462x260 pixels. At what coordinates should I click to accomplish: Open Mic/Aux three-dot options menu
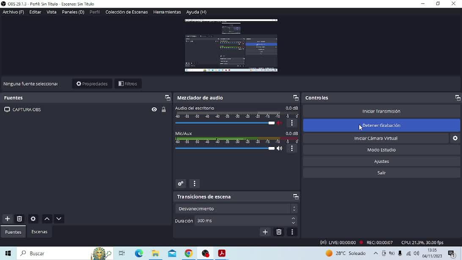pos(292,149)
